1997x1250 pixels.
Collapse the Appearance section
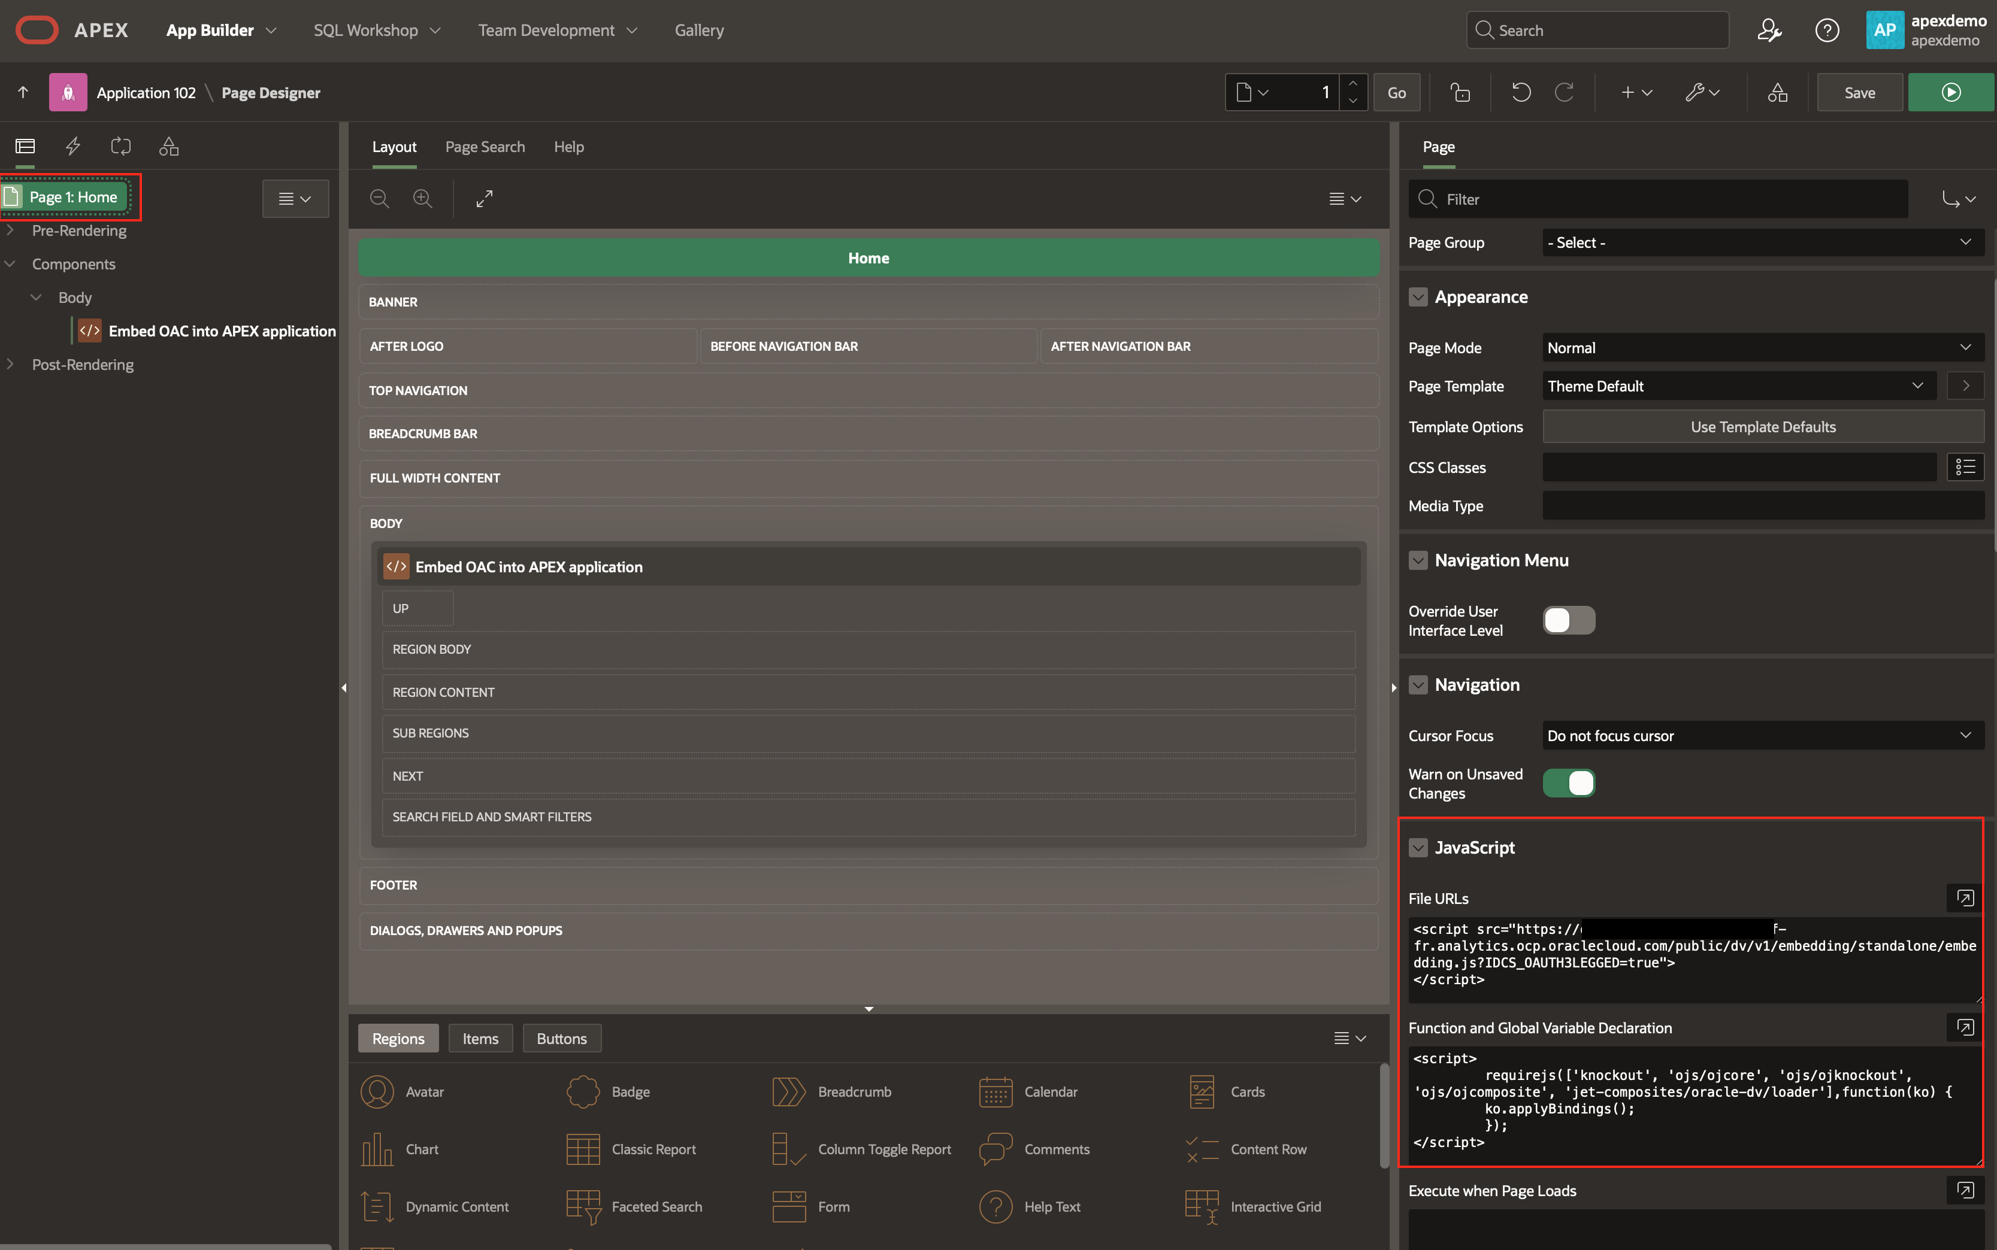coord(1417,297)
